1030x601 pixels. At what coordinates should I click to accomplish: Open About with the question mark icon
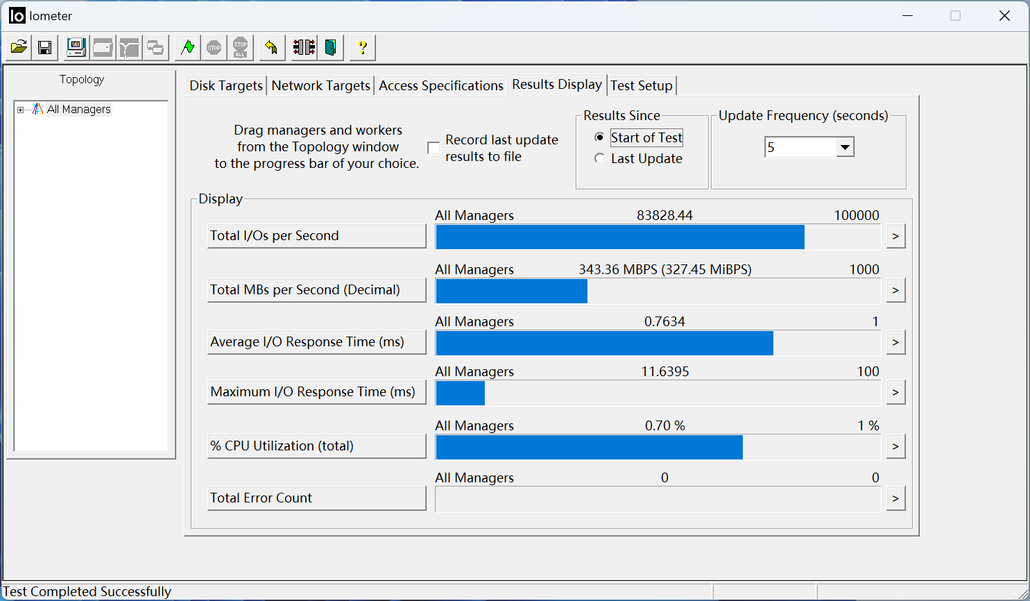[x=362, y=48]
